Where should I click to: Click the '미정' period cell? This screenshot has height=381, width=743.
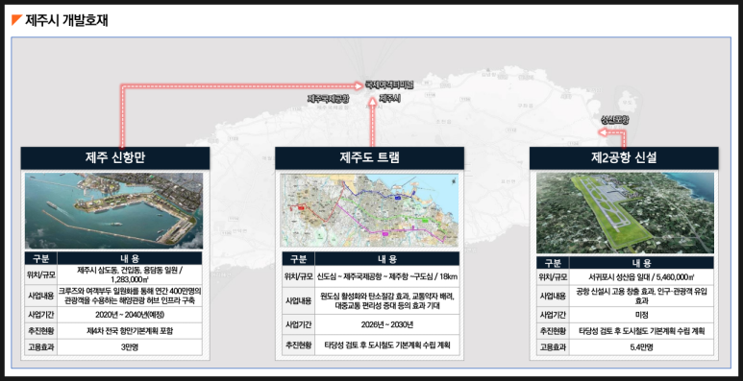pos(641,315)
